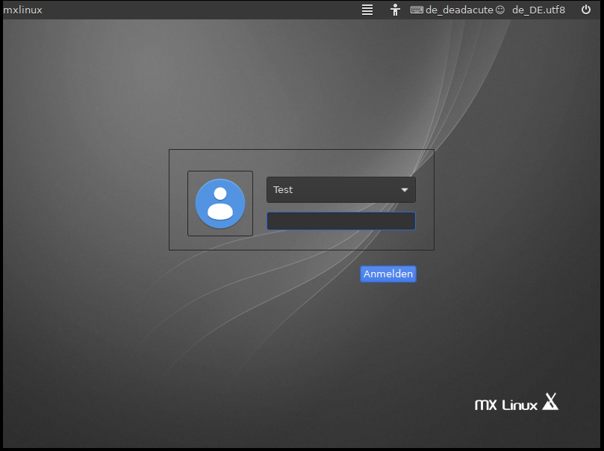Click the blue user avatar image
This screenshot has width=604, height=451.
[x=220, y=204]
